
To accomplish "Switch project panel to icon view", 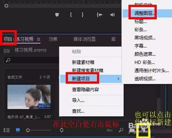I will click(18, 130).
